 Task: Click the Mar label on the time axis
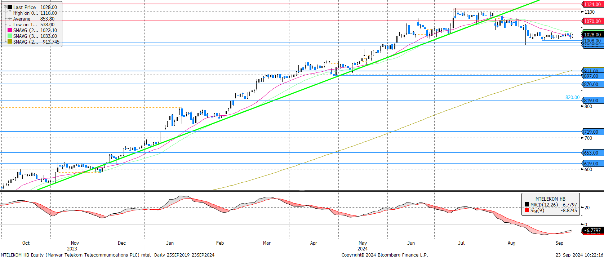(267, 243)
